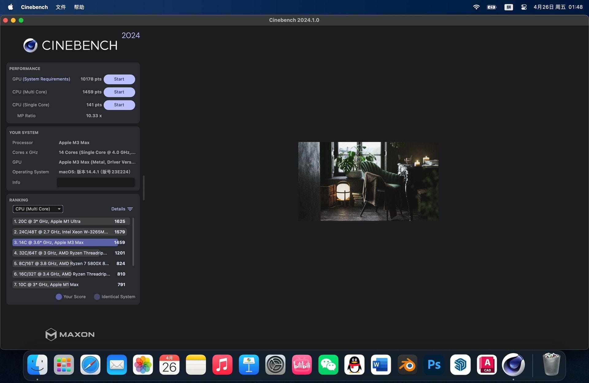Open the Mail app icon
This screenshot has height=383, width=589.
pyautogui.click(x=117, y=365)
